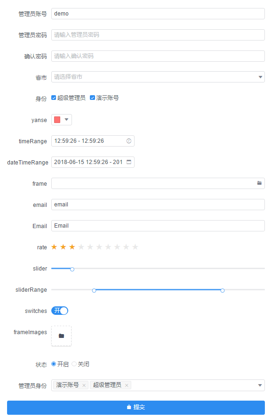Set rate to the fifth star

point(90,247)
